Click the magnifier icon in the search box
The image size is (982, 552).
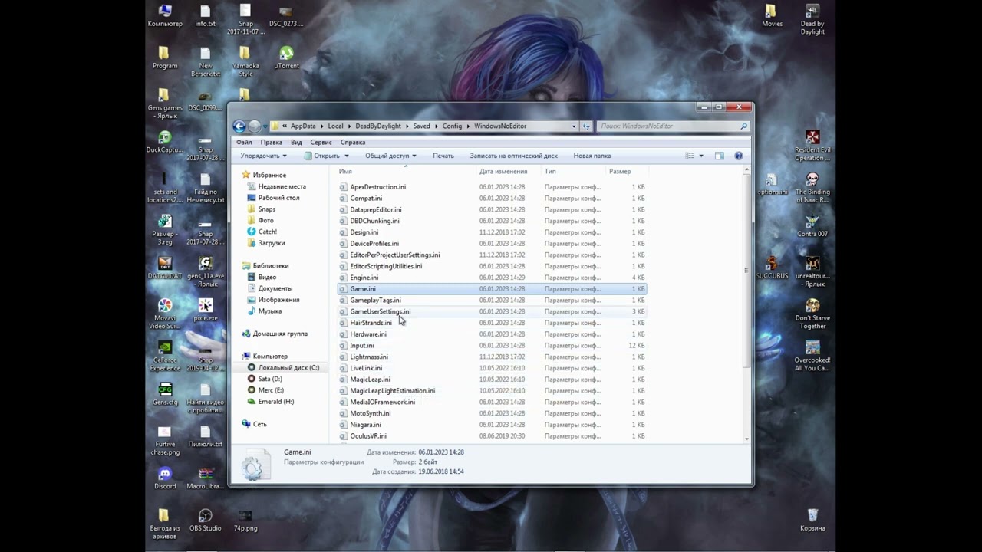point(743,126)
